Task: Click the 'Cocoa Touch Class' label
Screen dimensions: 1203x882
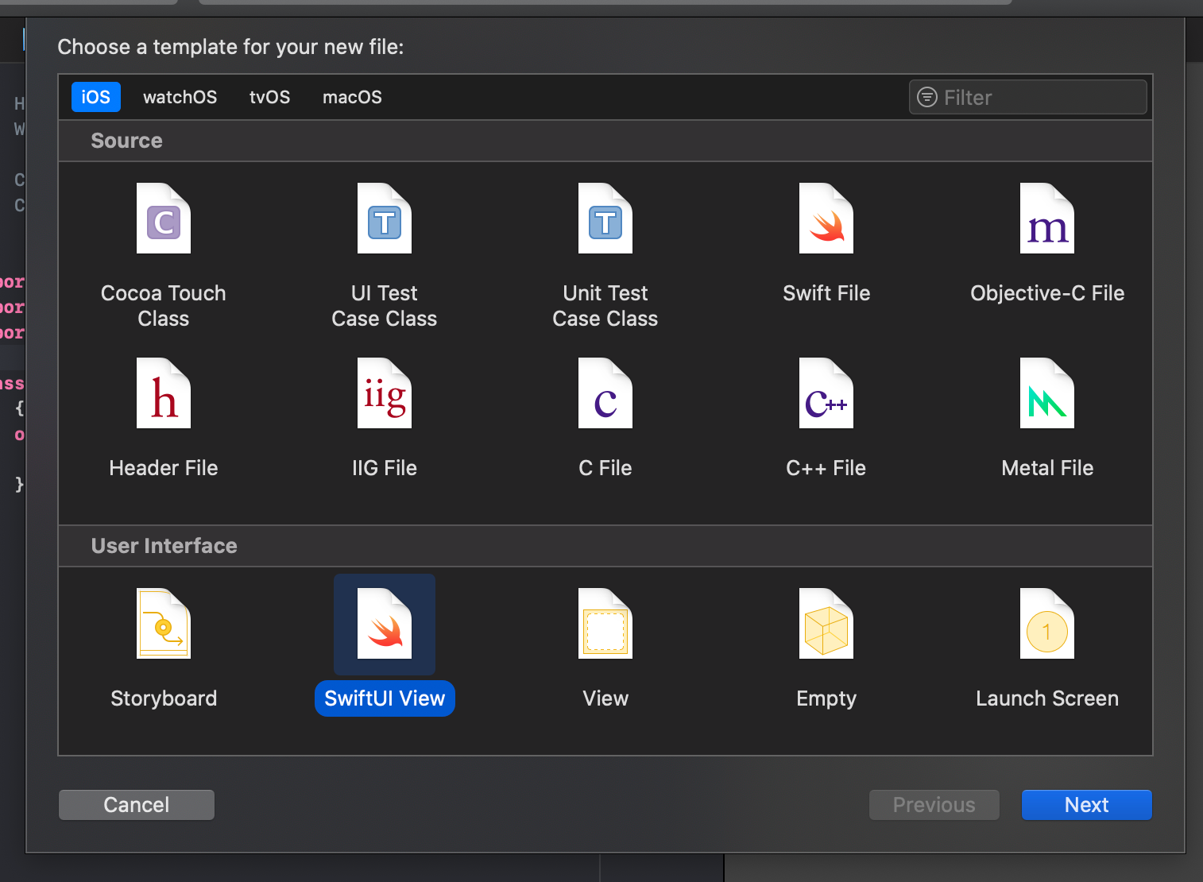Action: (164, 306)
